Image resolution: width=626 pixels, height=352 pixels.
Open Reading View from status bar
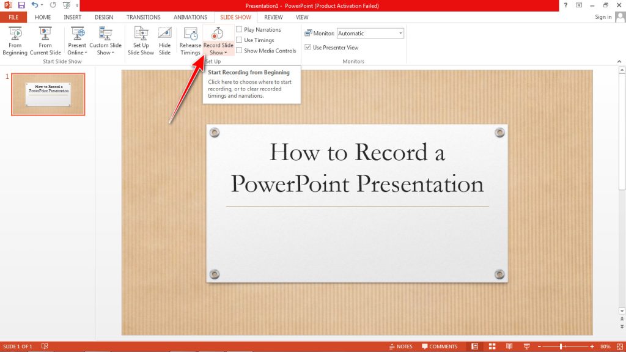point(509,346)
